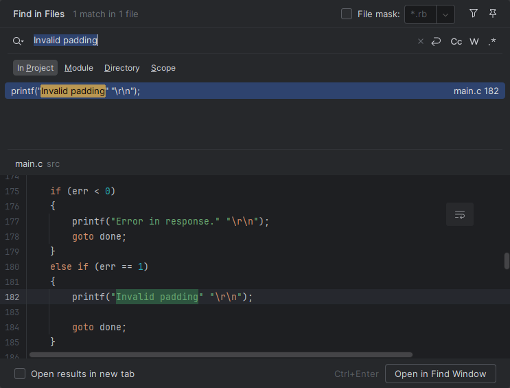
Task: Pin the Find in Files window
Action: click(492, 14)
